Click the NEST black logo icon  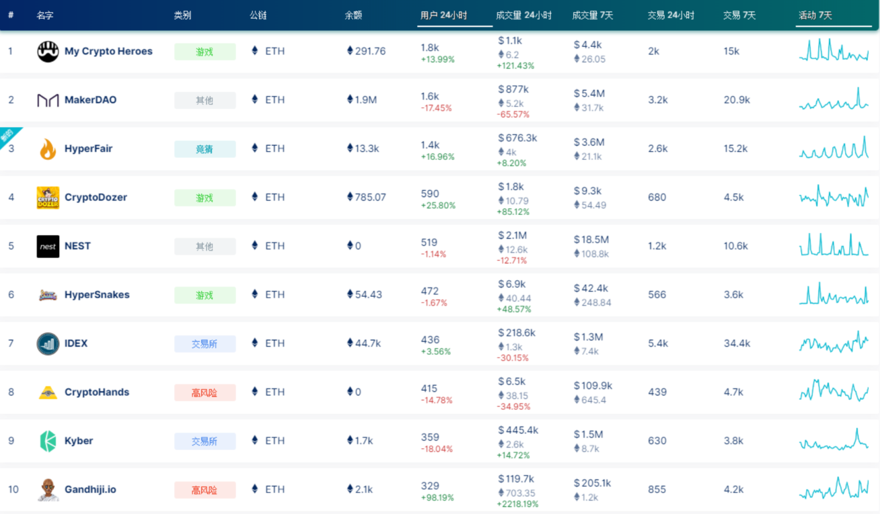click(x=48, y=246)
